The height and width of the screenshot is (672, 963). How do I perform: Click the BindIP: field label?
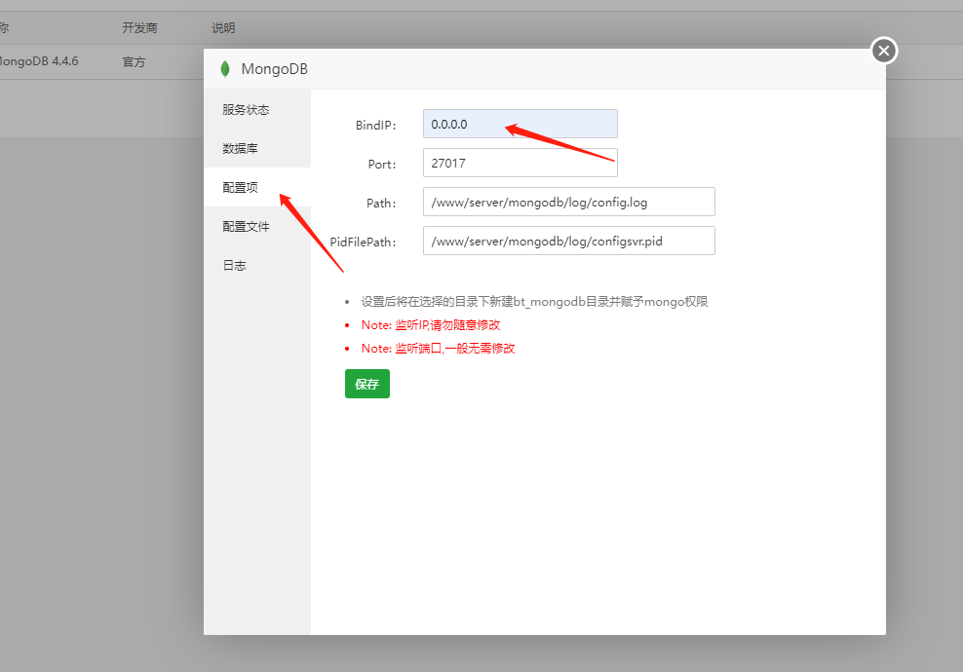[x=376, y=126]
